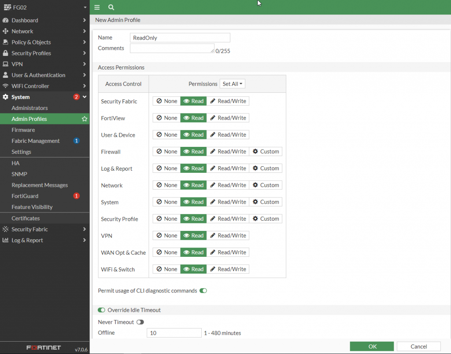The height and width of the screenshot is (354, 451).
Task: Click the WiFi Controller icon in sidebar
Action: click(x=6, y=86)
